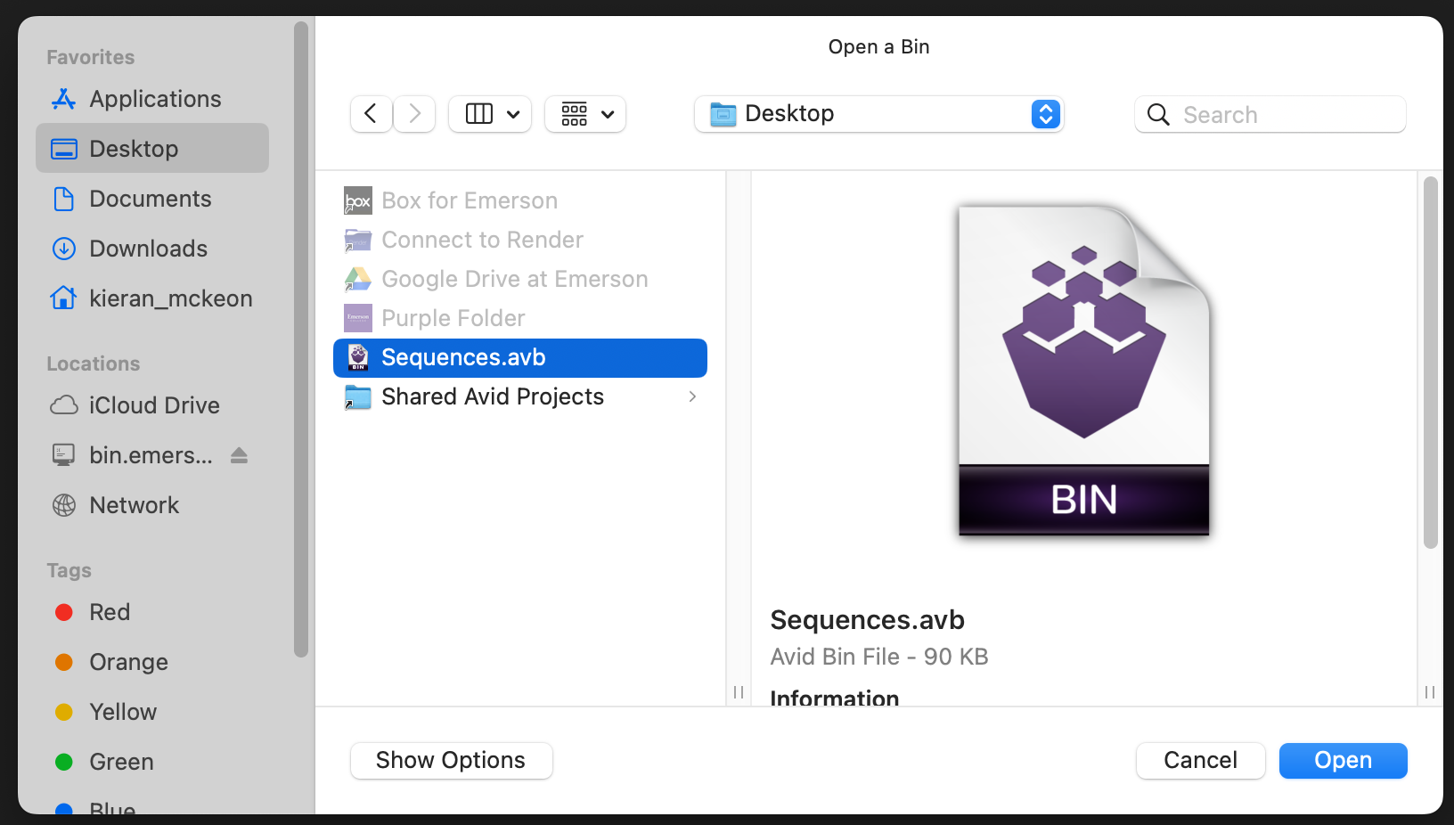Expand Shared Avid Projects with its chevron
Screen dimensions: 1454x825
tap(692, 396)
